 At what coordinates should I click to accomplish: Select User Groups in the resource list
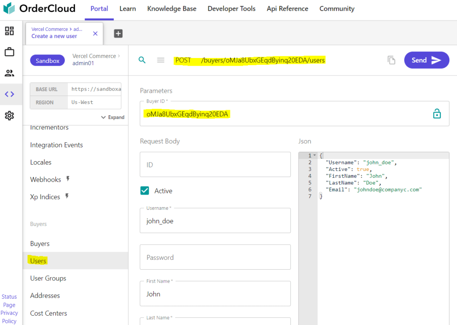coord(48,278)
